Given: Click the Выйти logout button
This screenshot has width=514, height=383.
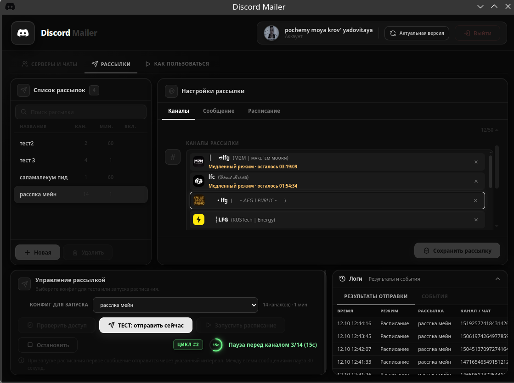Looking at the screenshot, I should pos(477,33).
